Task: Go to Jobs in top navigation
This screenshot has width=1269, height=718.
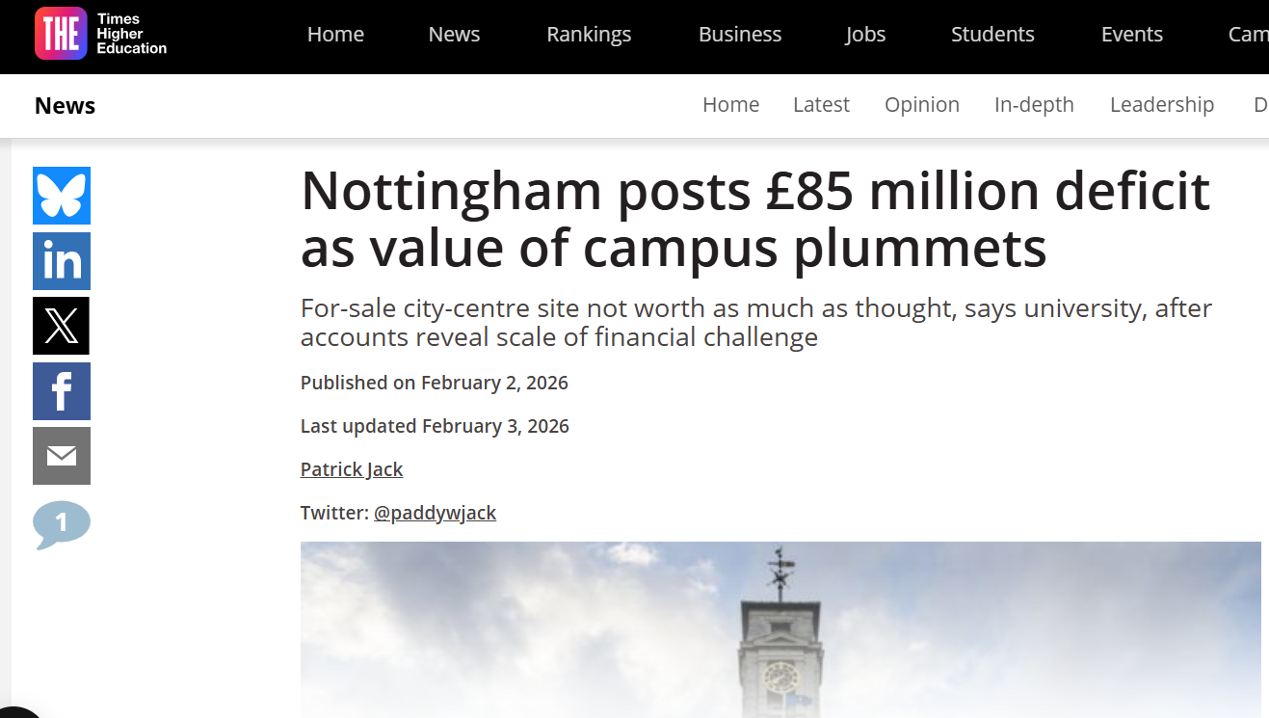Action: click(865, 35)
